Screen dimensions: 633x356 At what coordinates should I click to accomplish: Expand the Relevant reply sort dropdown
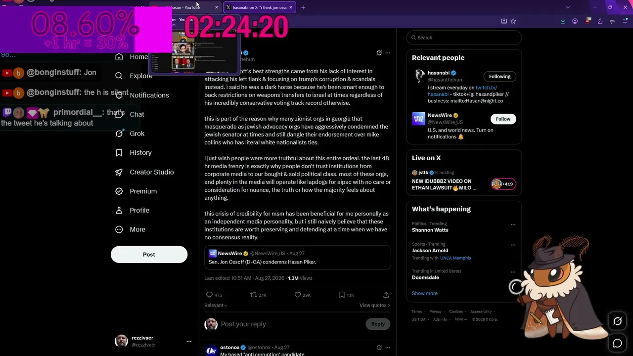point(216,306)
